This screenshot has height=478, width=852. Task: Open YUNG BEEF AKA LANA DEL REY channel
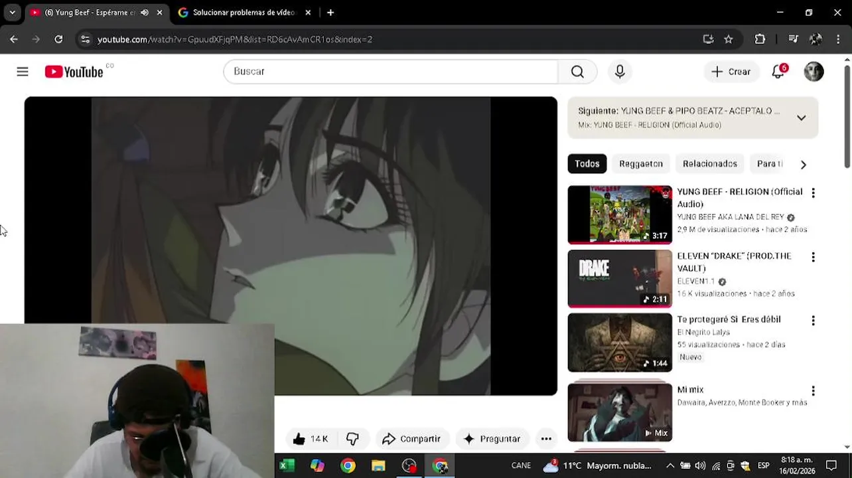731,217
